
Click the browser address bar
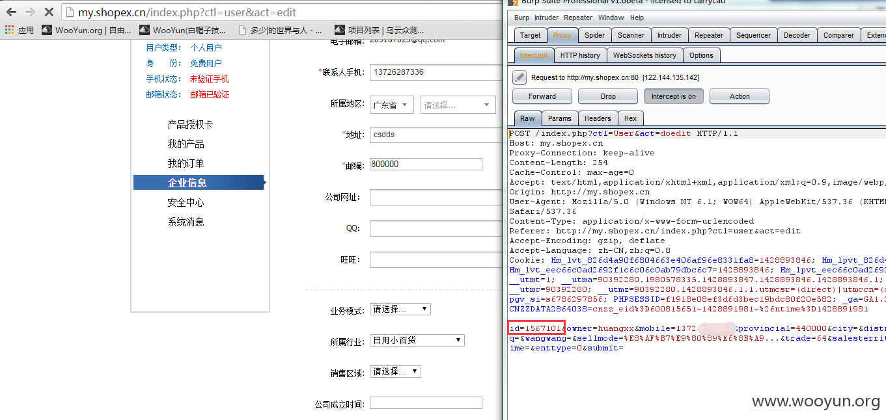pos(280,12)
